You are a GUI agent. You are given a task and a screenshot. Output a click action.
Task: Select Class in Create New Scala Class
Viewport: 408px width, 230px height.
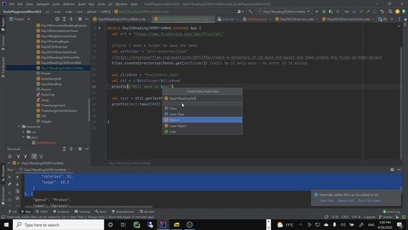click(203, 108)
